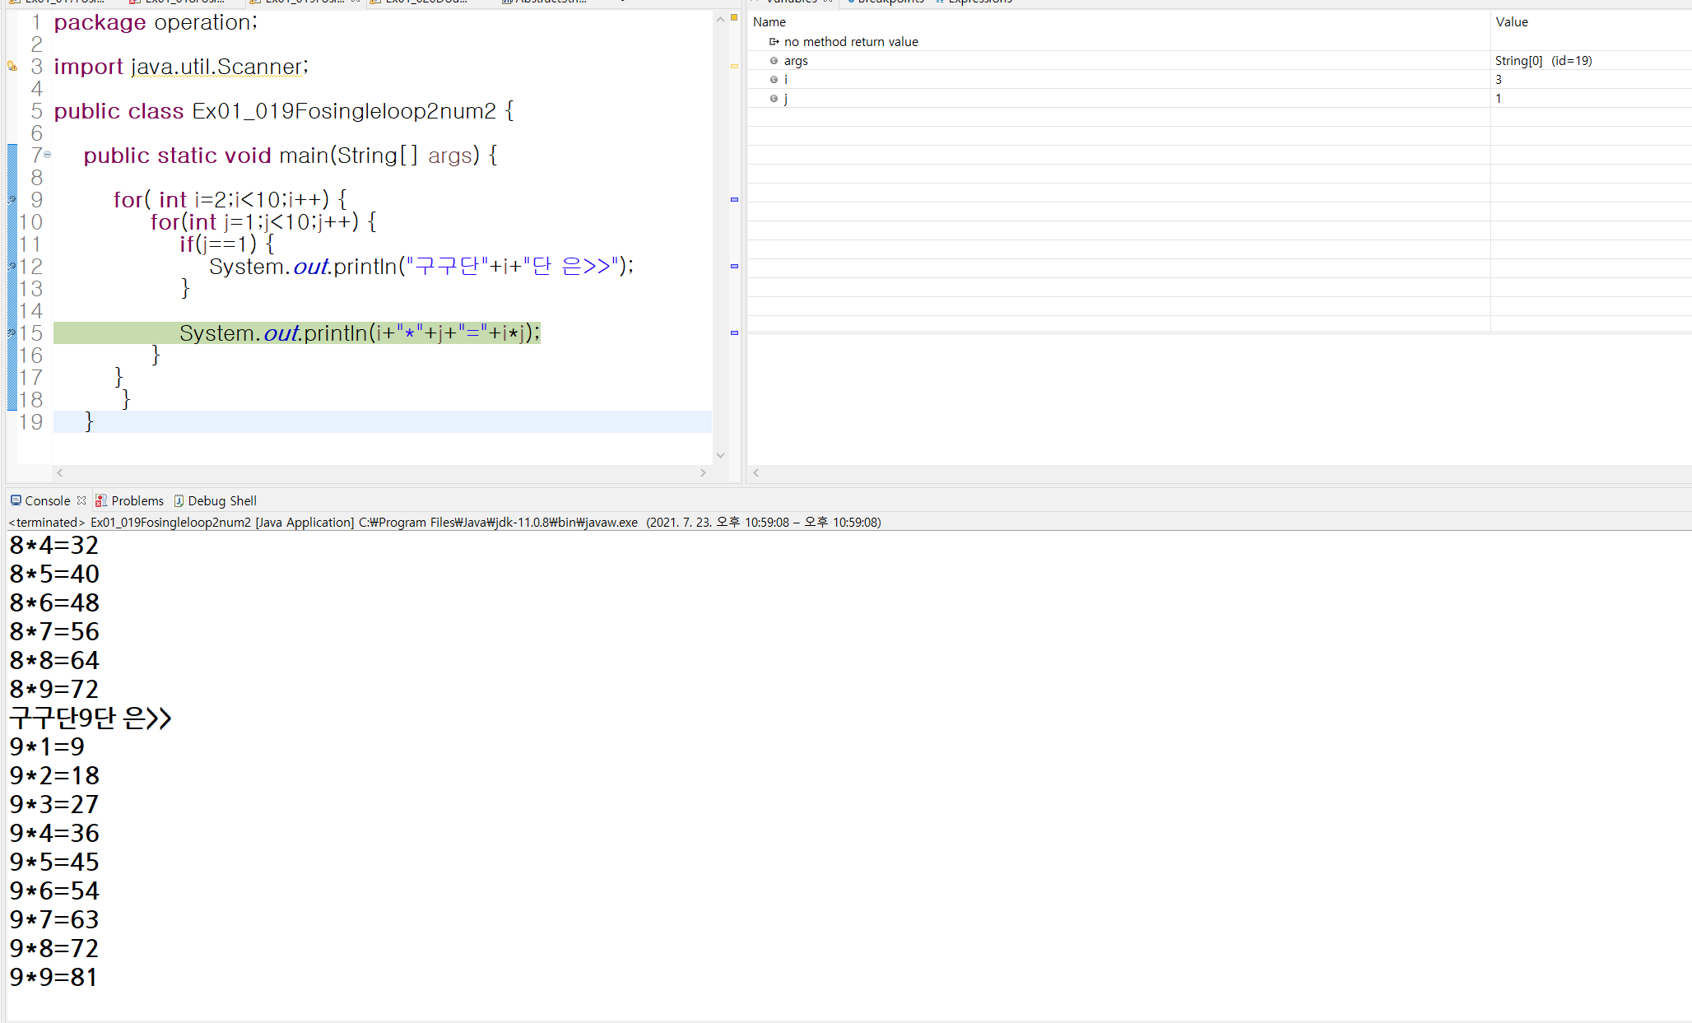Open the Debug Shell tab
The width and height of the screenshot is (1692, 1023).
coord(221,500)
